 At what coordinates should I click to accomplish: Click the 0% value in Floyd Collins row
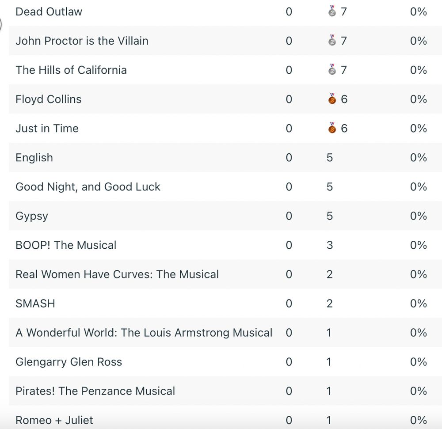418,99
